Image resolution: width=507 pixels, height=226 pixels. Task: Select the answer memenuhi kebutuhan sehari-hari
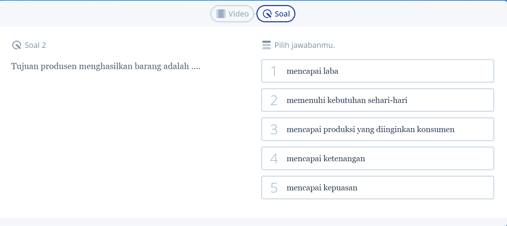(377, 100)
